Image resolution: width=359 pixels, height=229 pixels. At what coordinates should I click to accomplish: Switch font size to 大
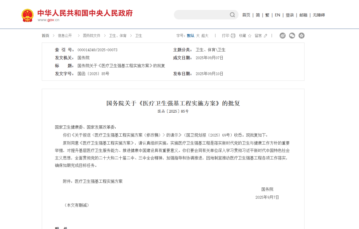(198, 35)
